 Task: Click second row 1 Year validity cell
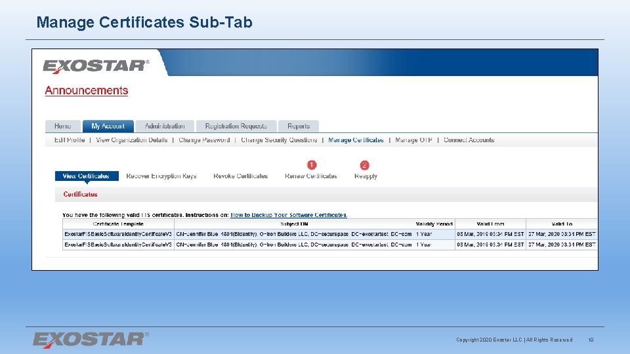(434, 245)
